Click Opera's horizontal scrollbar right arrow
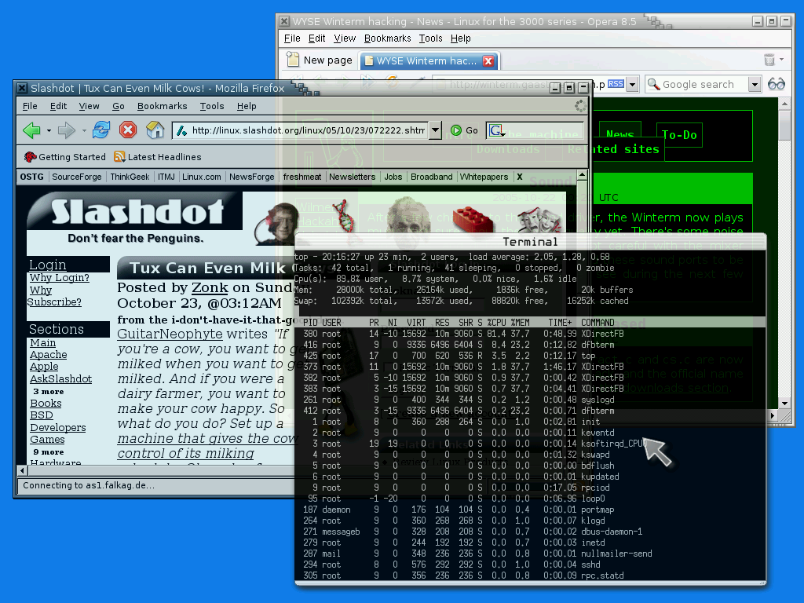Image resolution: width=804 pixels, height=603 pixels. 773,415
